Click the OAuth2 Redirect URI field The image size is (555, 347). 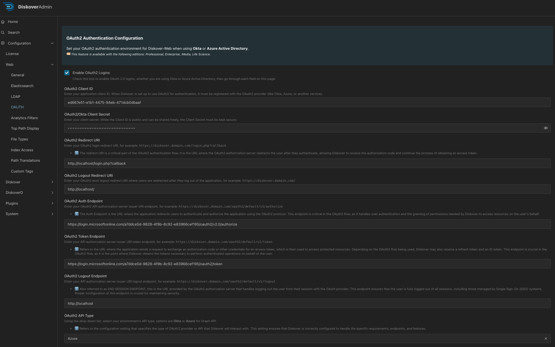click(x=307, y=163)
